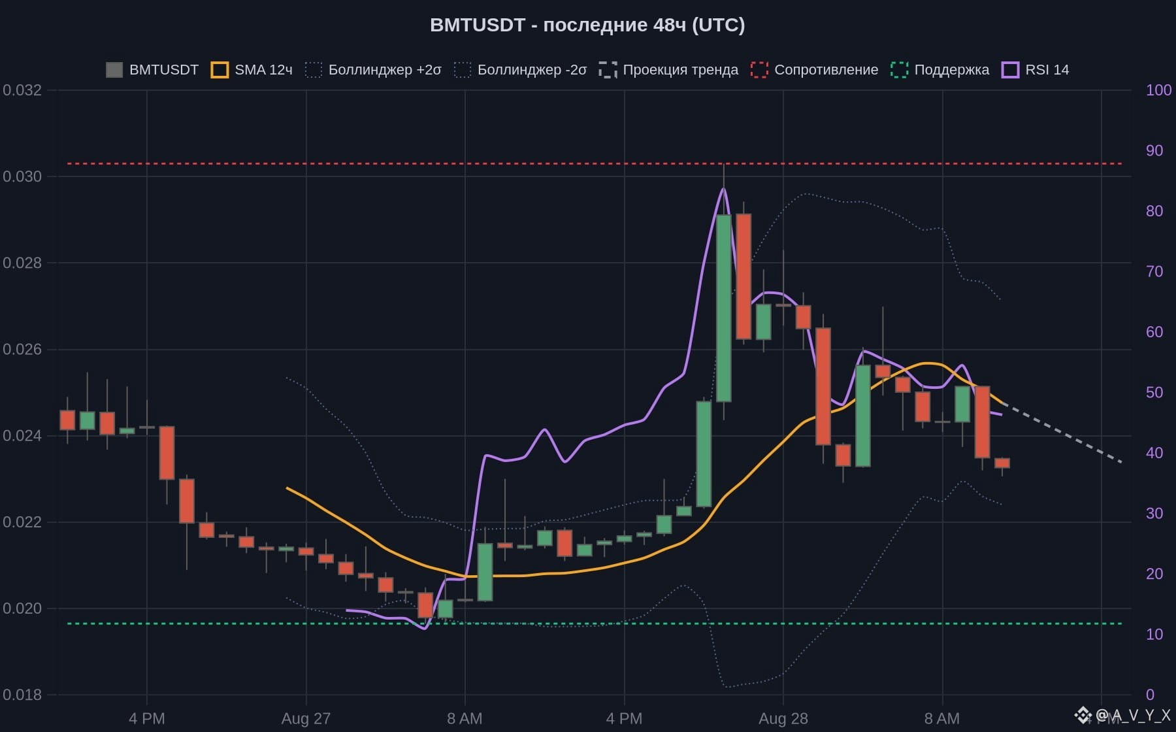Click the 0.032 price axis label
The height and width of the screenshot is (732, 1176).
pos(22,90)
